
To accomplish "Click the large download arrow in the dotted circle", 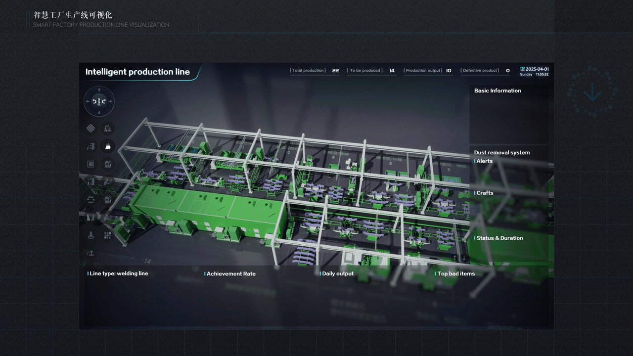I will (x=592, y=92).
